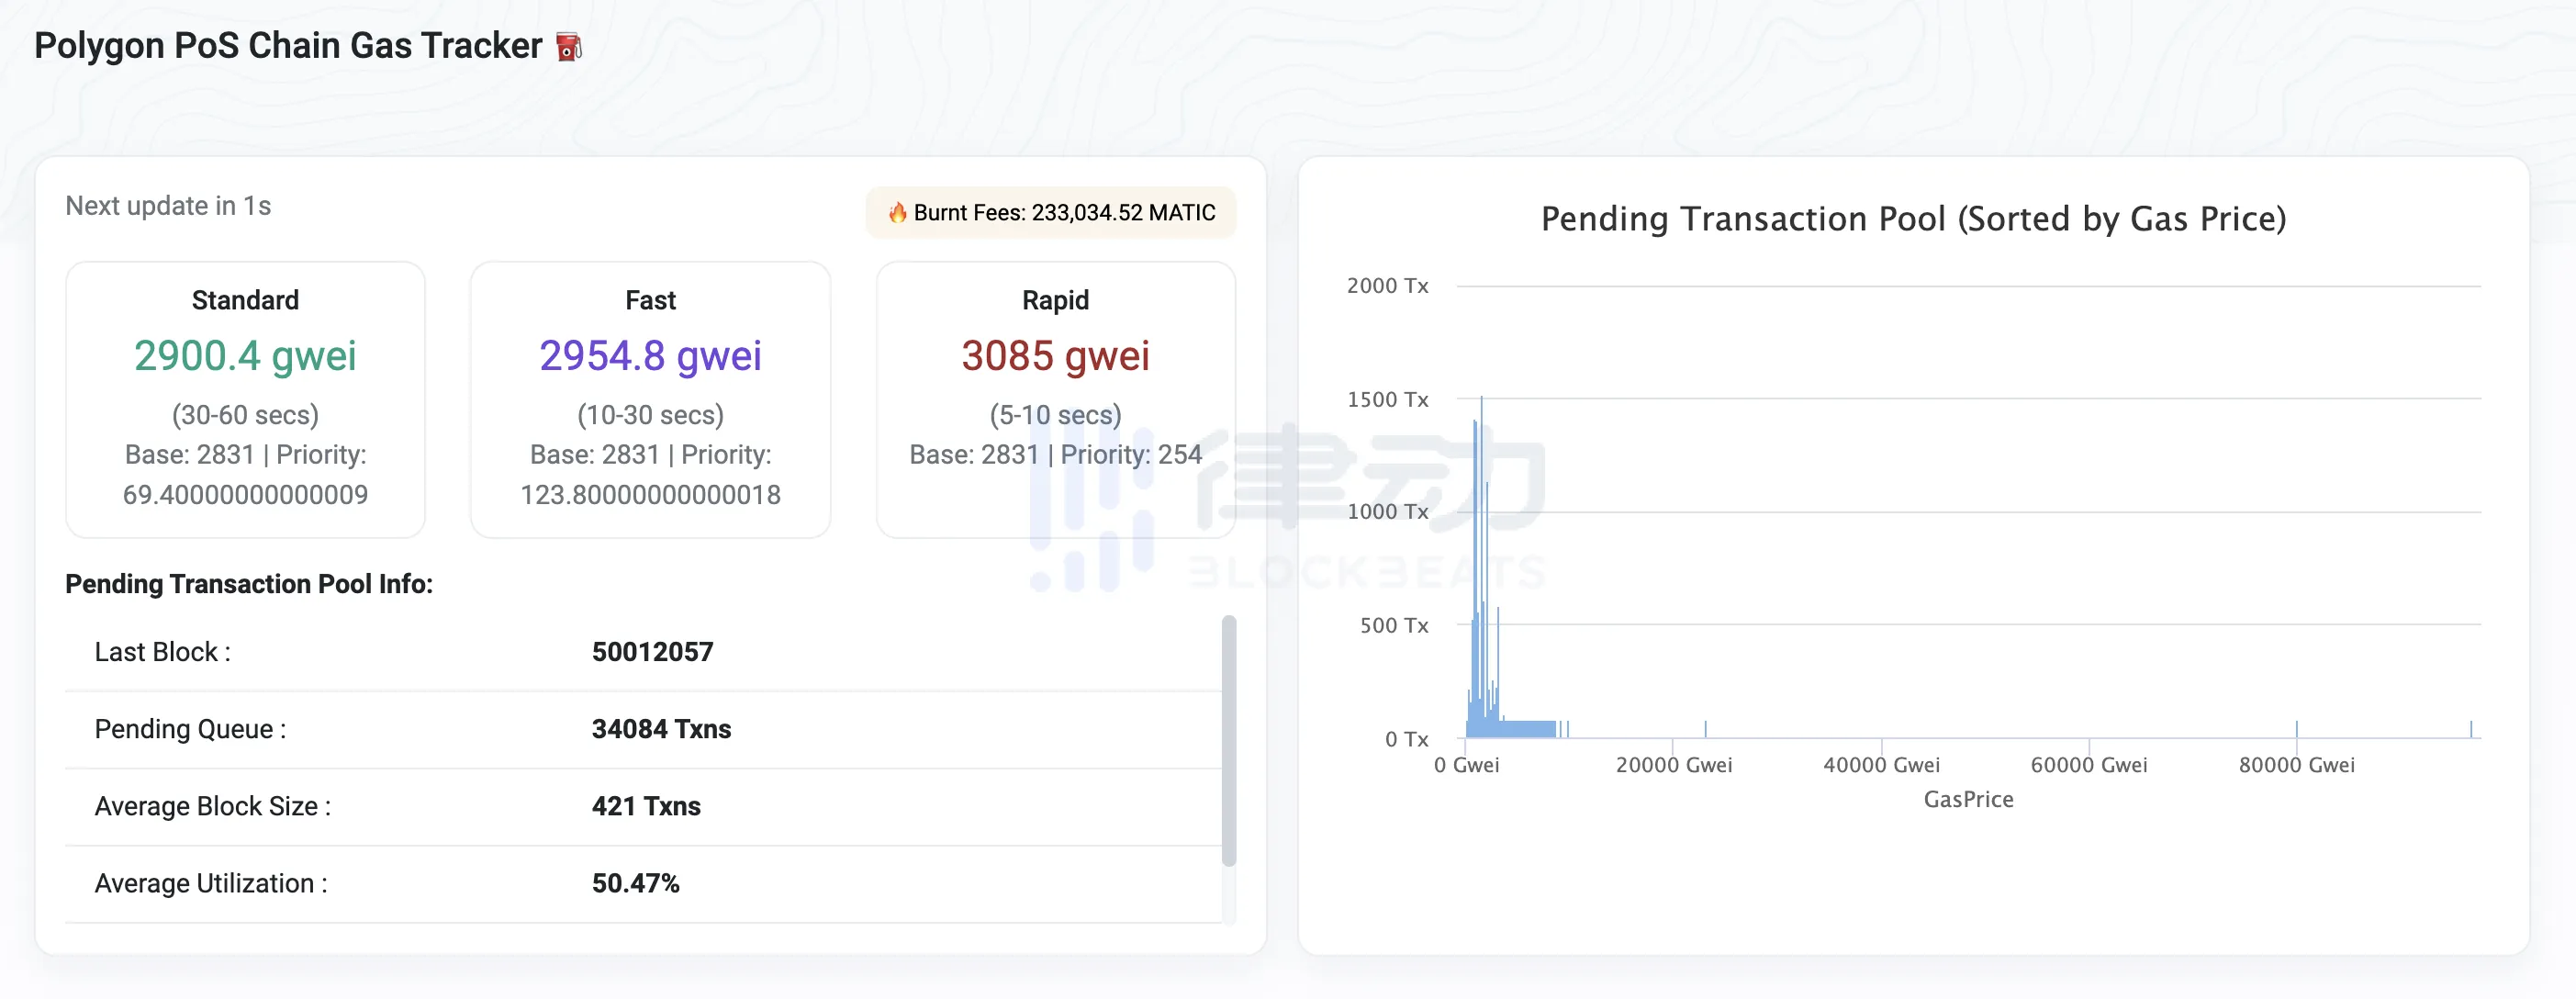The image size is (2576, 999).
Task: Select the Rapid 3085 gwei price
Action: click(1055, 356)
